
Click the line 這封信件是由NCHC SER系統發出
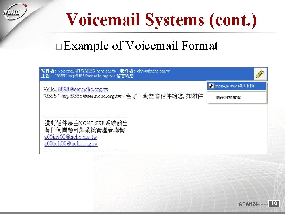(86, 123)
